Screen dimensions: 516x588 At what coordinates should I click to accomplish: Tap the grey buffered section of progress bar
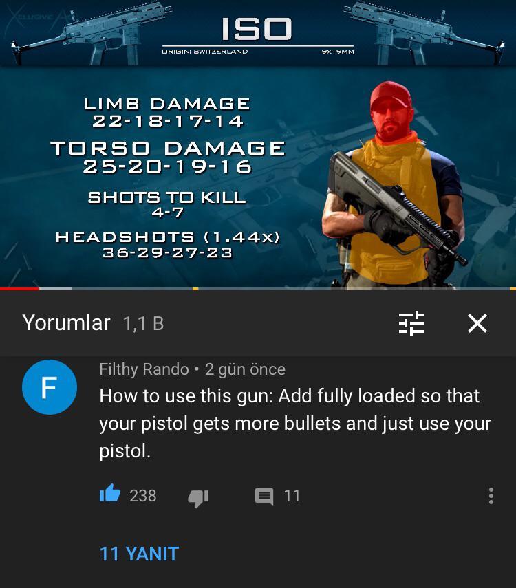[55, 288]
